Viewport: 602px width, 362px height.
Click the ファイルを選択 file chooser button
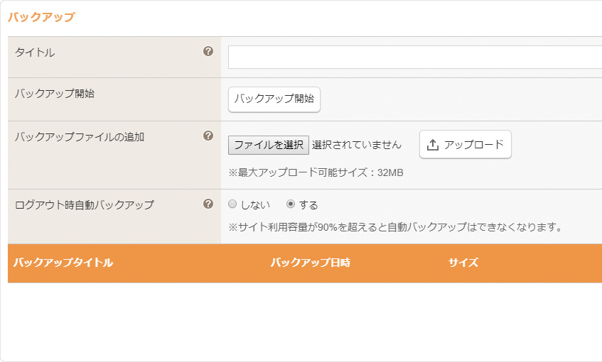click(269, 145)
